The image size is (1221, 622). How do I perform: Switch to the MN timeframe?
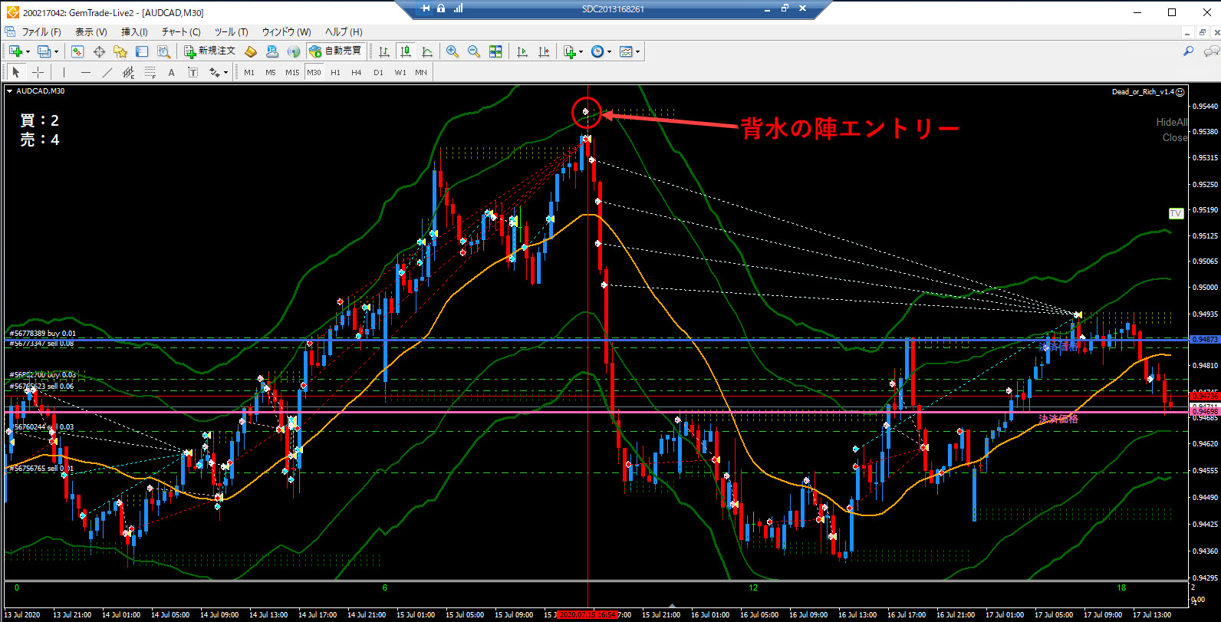421,72
